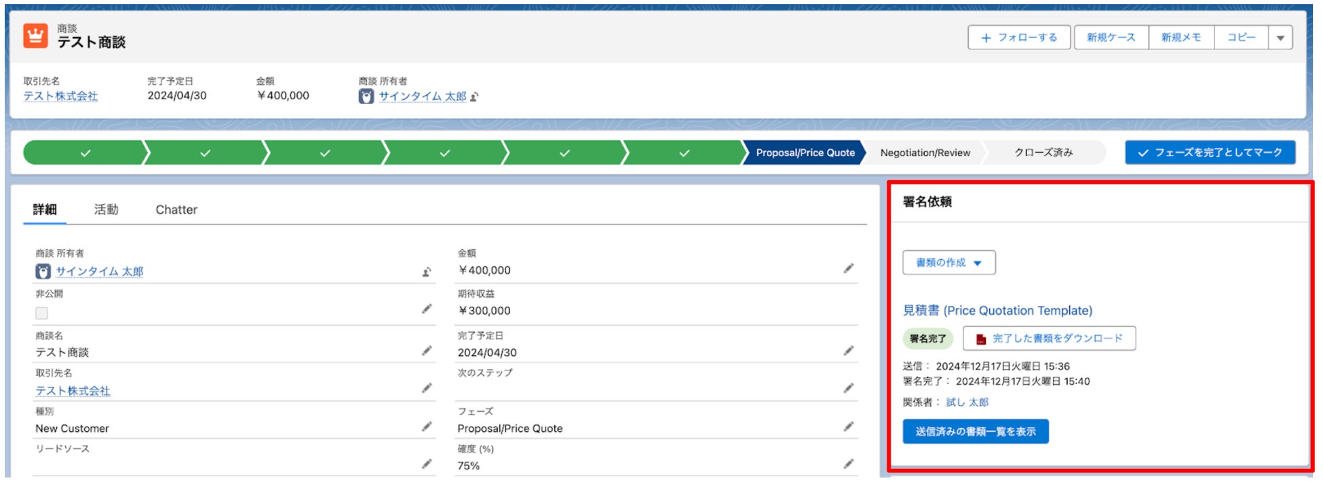
Task: Click owner avatar icon in 詳細 section
Action: (43, 271)
